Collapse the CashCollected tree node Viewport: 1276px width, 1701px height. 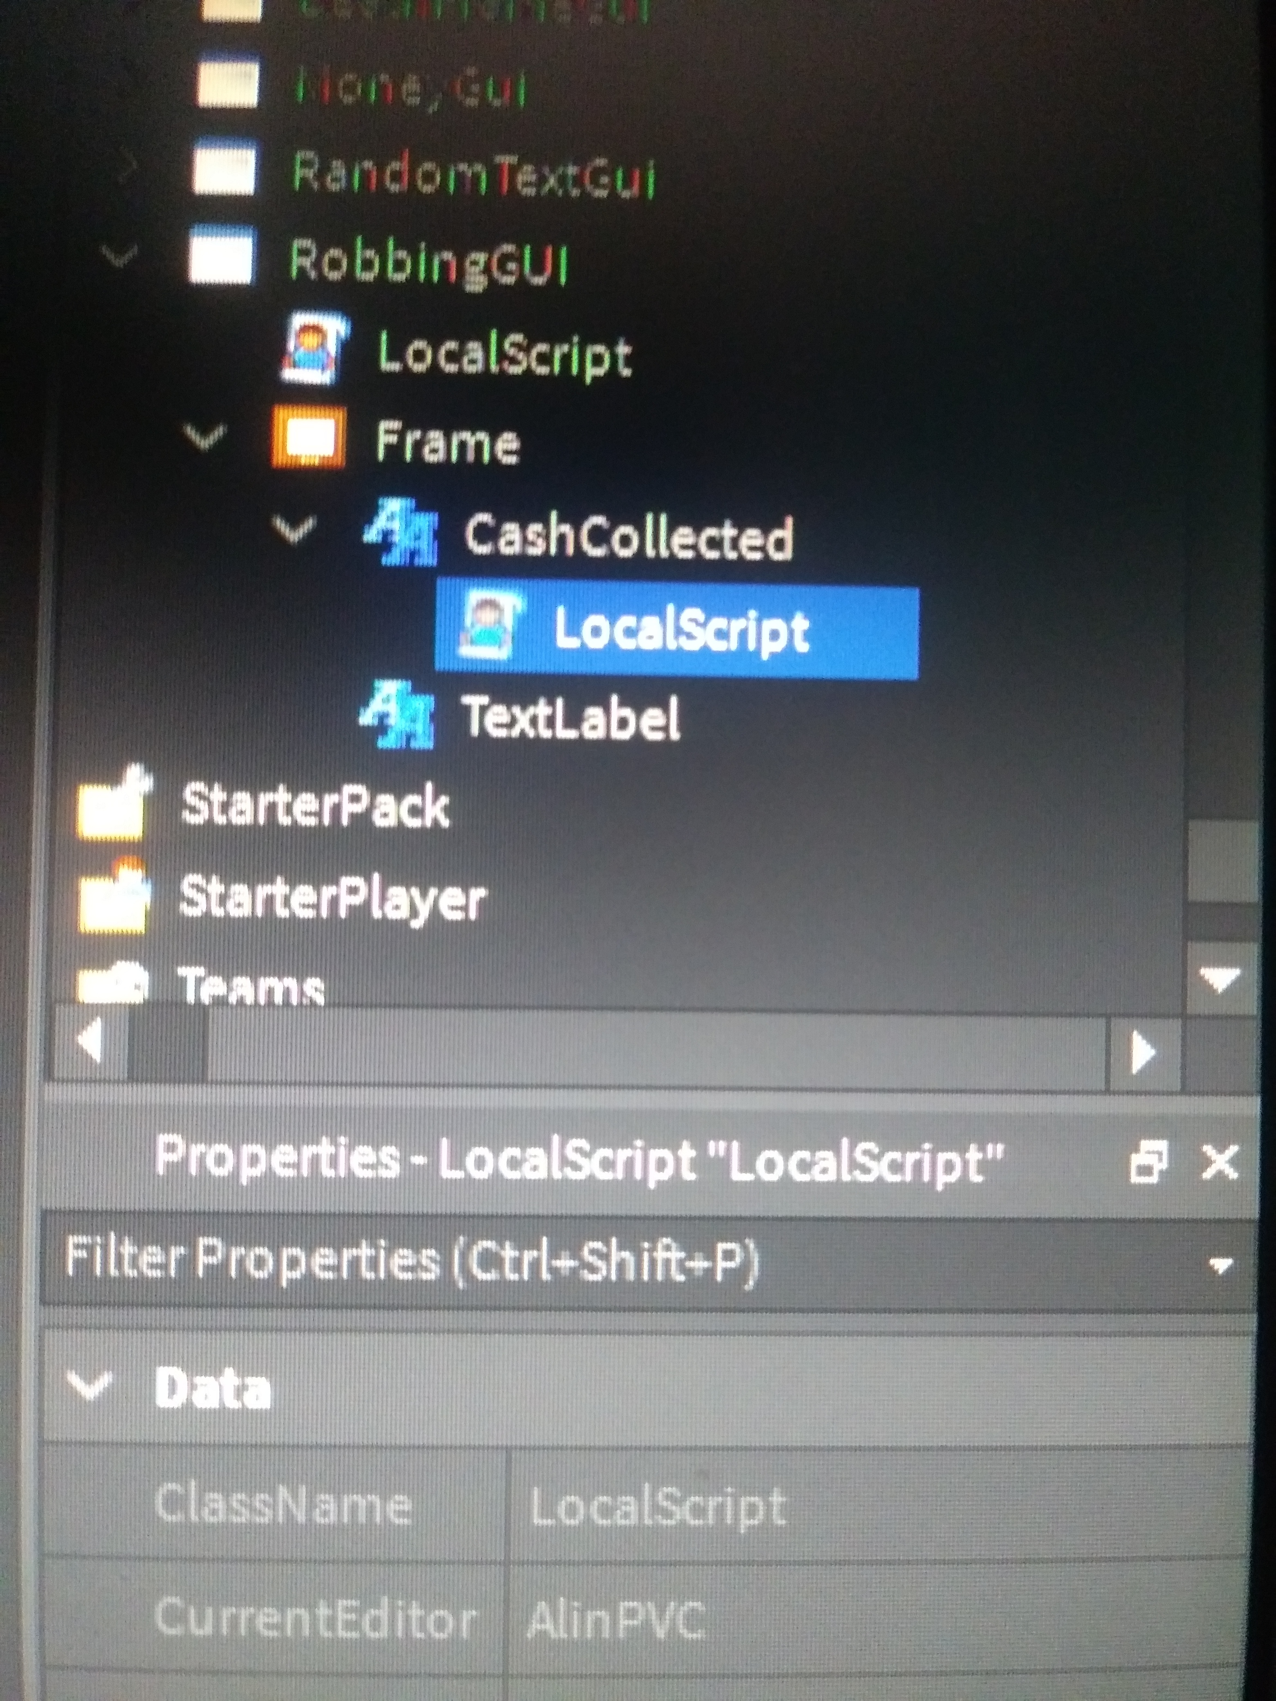294,530
